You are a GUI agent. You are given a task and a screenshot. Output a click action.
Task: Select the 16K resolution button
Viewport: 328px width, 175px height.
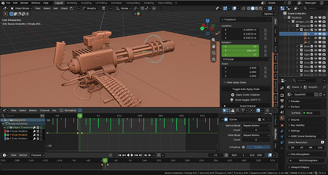(320, 147)
